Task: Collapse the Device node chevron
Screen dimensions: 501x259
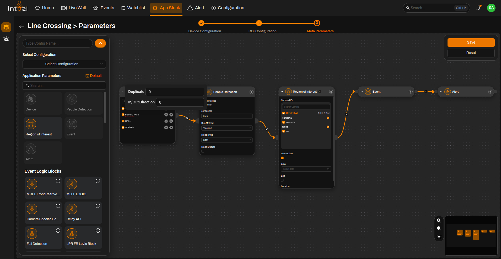Action: point(123,92)
